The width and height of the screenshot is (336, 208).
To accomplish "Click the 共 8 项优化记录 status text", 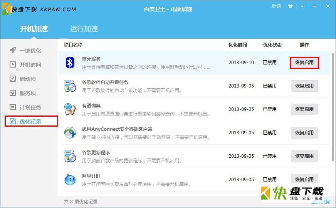I will click(x=81, y=201).
